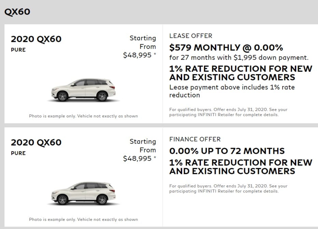This screenshot has width=318, height=229.
Task: Click the FINANCE OFFER label
Action: (195, 139)
